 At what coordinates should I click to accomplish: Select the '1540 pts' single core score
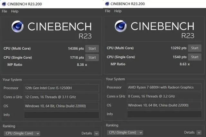pyautogui.click(x=180, y=57)
